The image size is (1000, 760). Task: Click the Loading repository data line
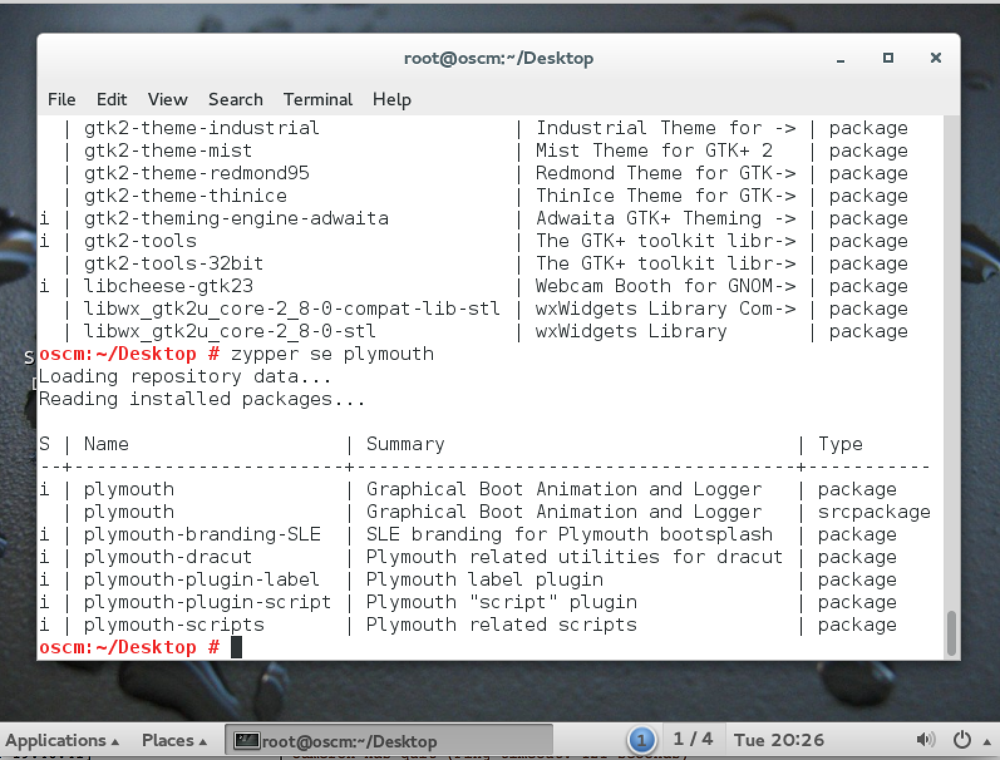click(184, 376)
